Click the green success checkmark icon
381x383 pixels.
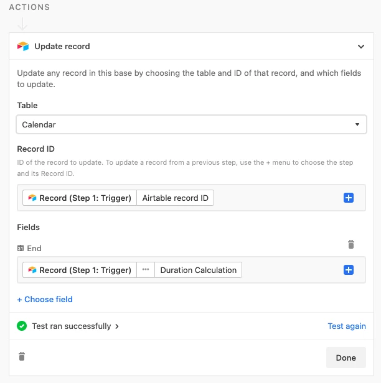pyautogui.click(x=22, y=326)
